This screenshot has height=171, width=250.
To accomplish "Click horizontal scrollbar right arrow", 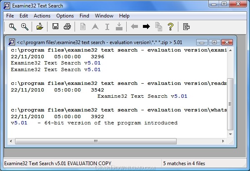I will (x=223, y=141).
